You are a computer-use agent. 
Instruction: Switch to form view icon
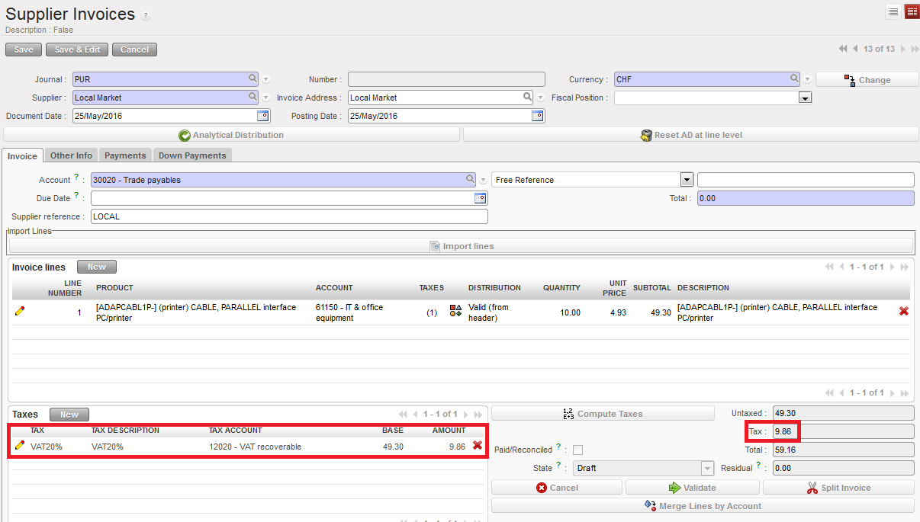pos(912,11)
